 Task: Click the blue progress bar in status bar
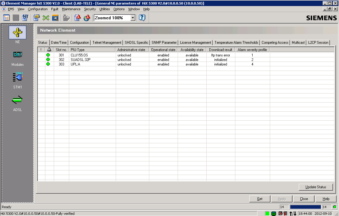coord(305,207)
